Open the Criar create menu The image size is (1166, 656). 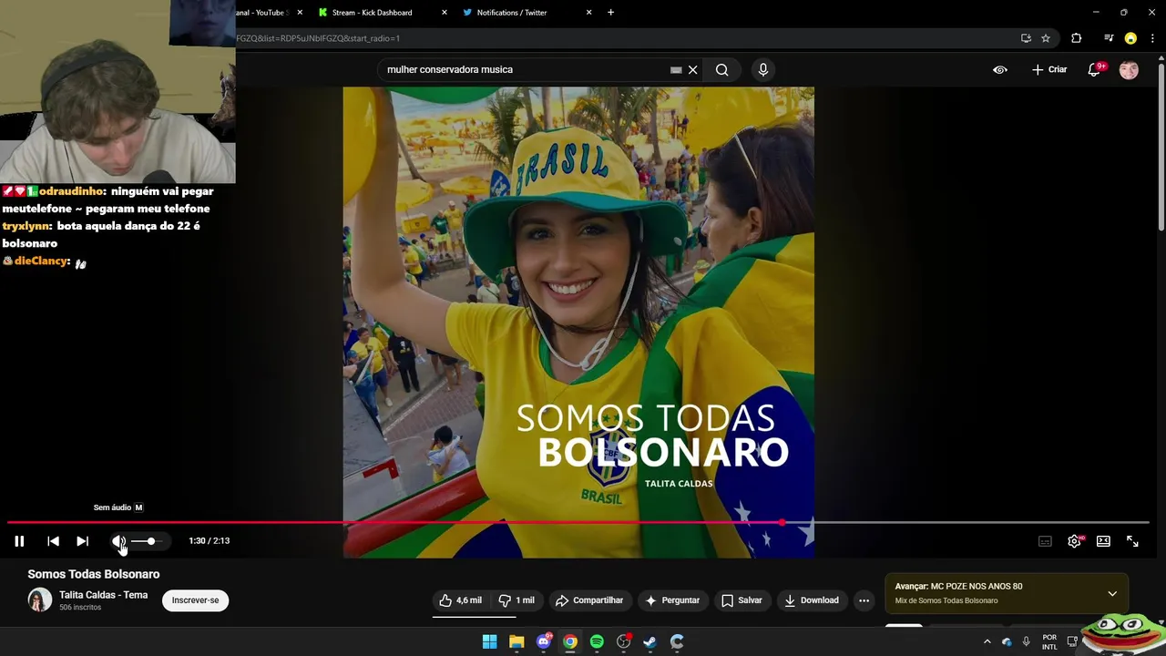(x=1048, y=69)
